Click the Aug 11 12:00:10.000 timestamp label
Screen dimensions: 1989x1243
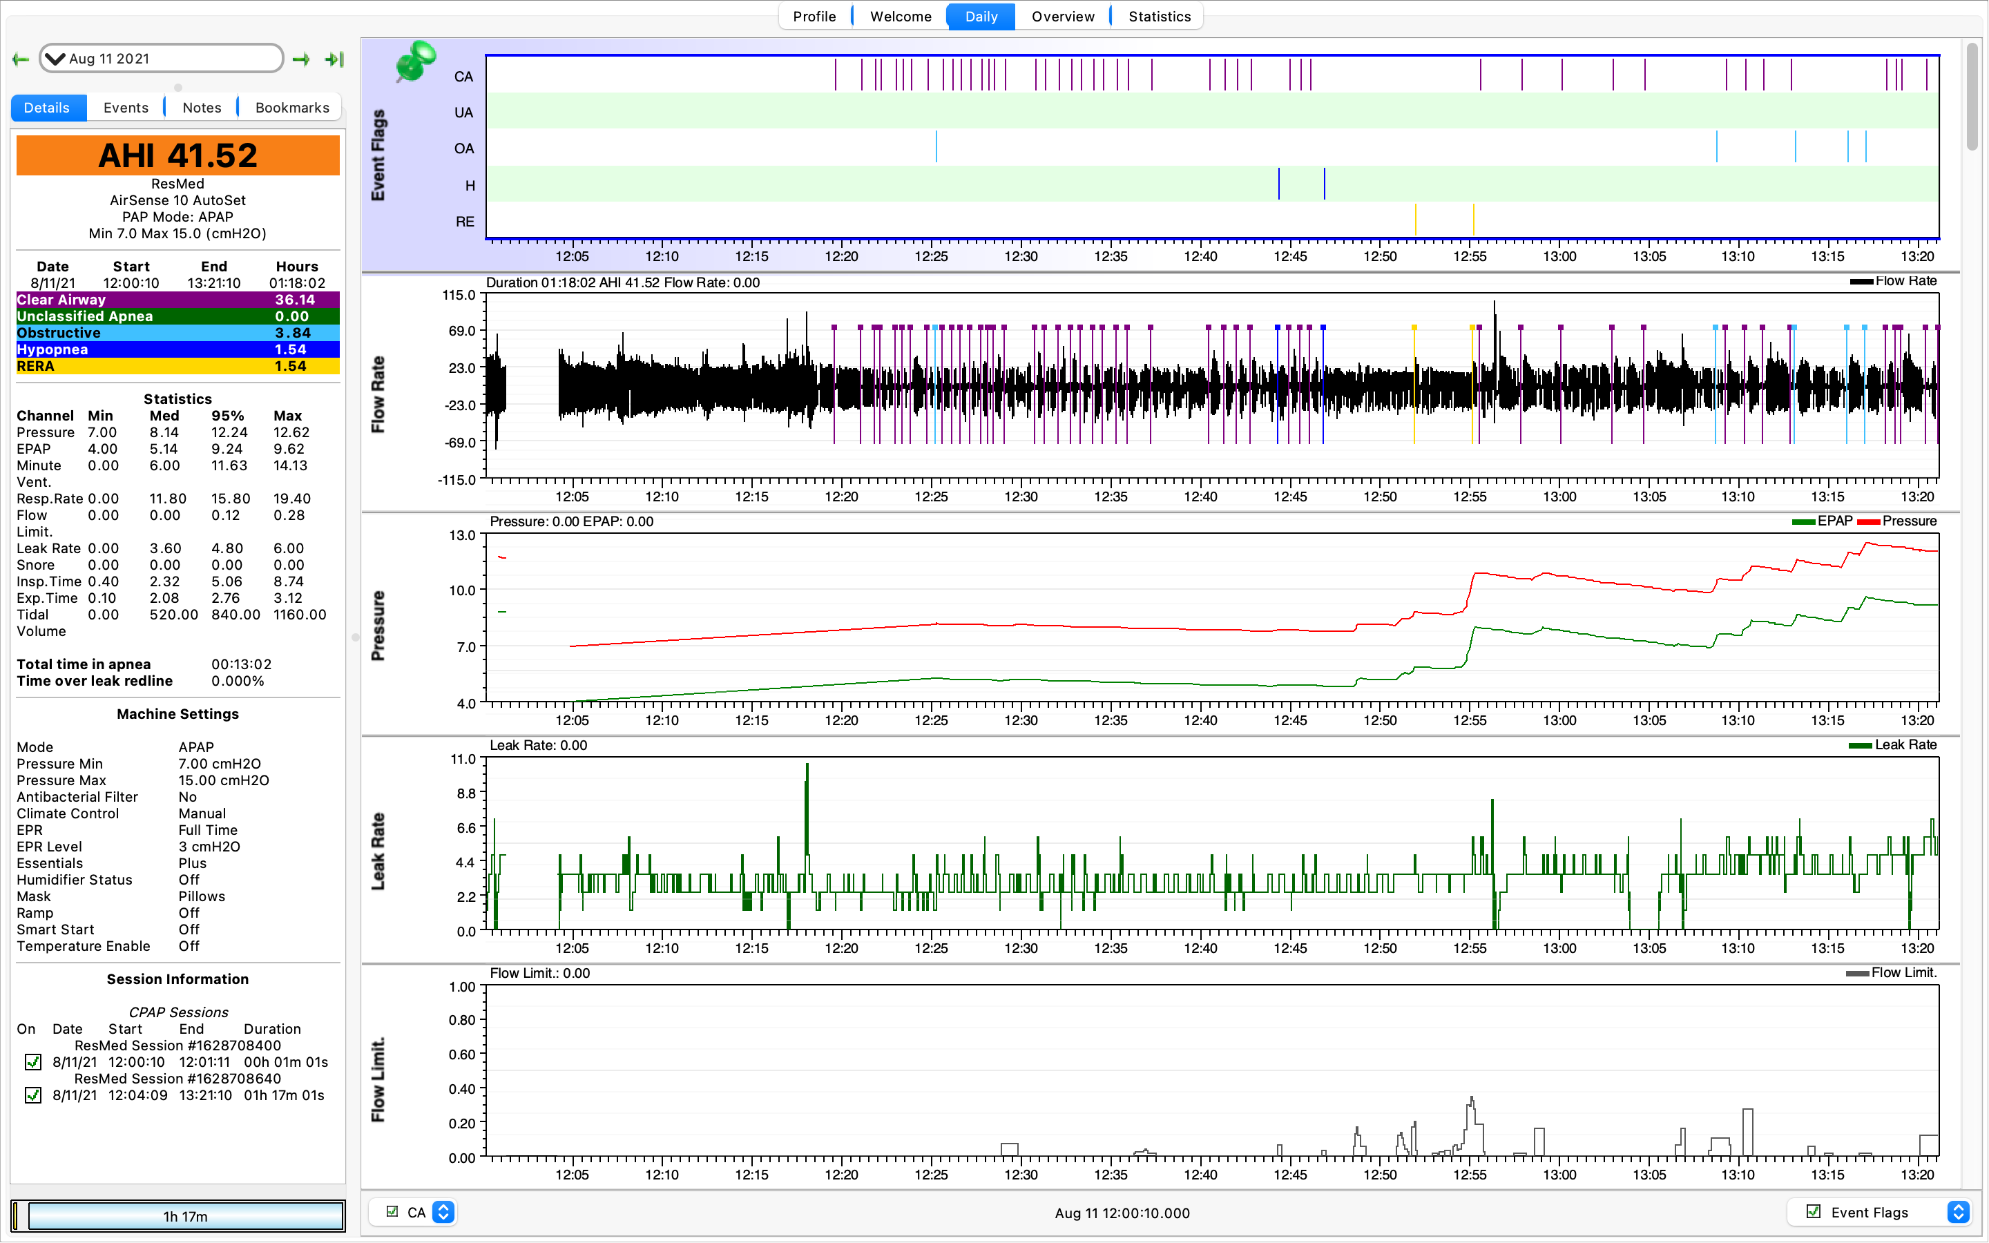coord(1122,1213)
